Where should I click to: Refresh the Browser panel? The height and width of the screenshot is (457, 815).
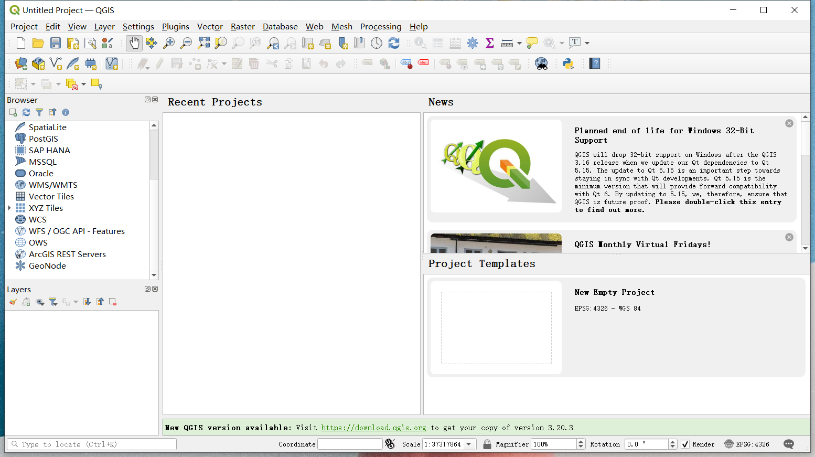coord(26,112)
